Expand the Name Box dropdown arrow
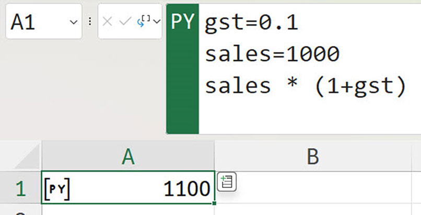421x215 pixels. coord(73,22)
